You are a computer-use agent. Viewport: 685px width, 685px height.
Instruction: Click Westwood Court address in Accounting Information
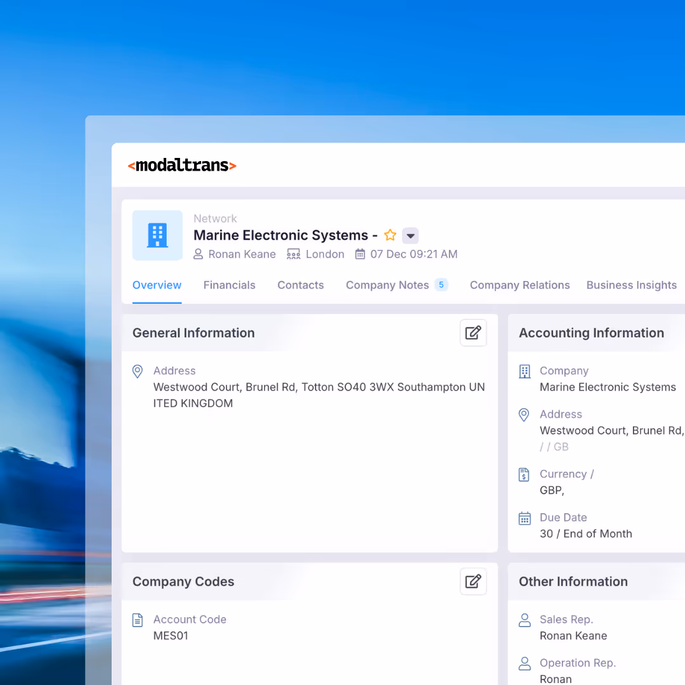pos(612,431)
